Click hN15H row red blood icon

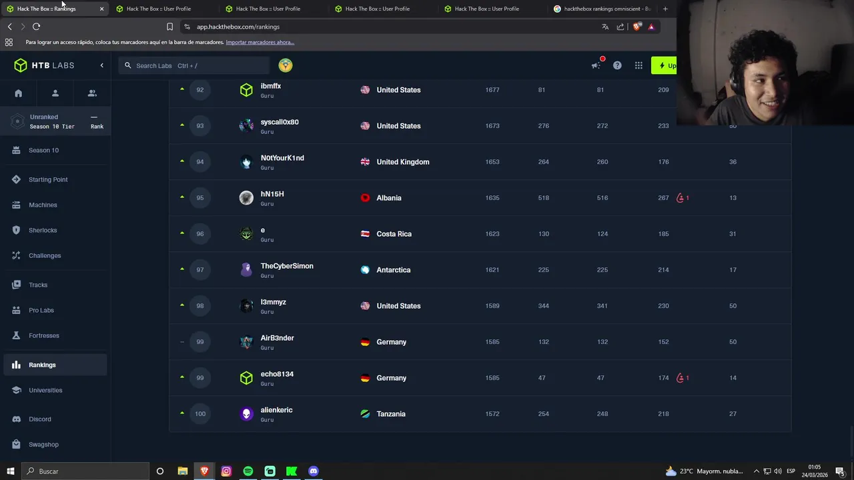[x=681, y=198]
